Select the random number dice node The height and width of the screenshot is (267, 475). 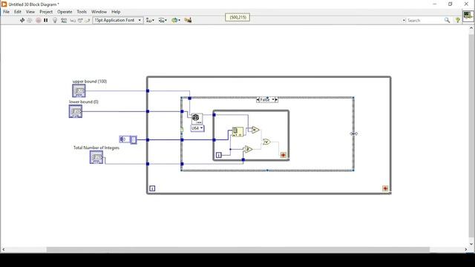coord(197,119)
